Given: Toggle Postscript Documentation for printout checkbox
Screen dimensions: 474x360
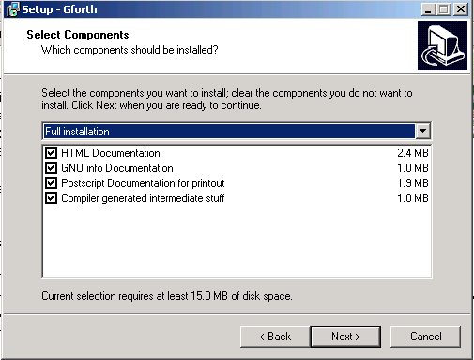Looking at the screenshot, I should (51, 183).
